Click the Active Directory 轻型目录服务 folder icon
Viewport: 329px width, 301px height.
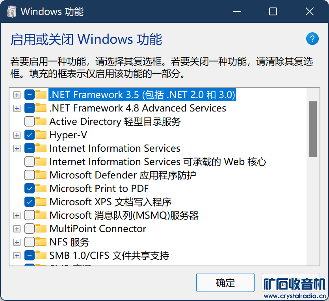point(41,121)
